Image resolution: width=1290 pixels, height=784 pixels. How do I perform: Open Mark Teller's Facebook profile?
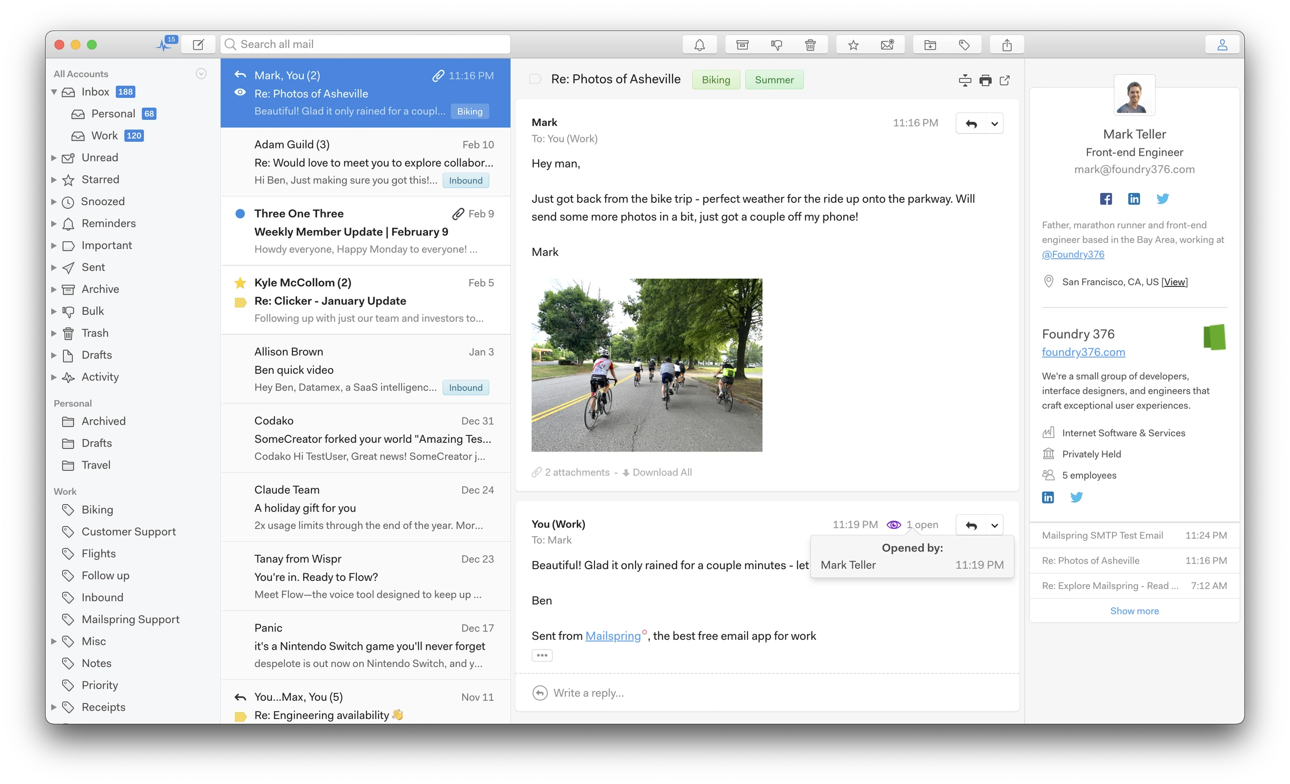(1106, 199)
